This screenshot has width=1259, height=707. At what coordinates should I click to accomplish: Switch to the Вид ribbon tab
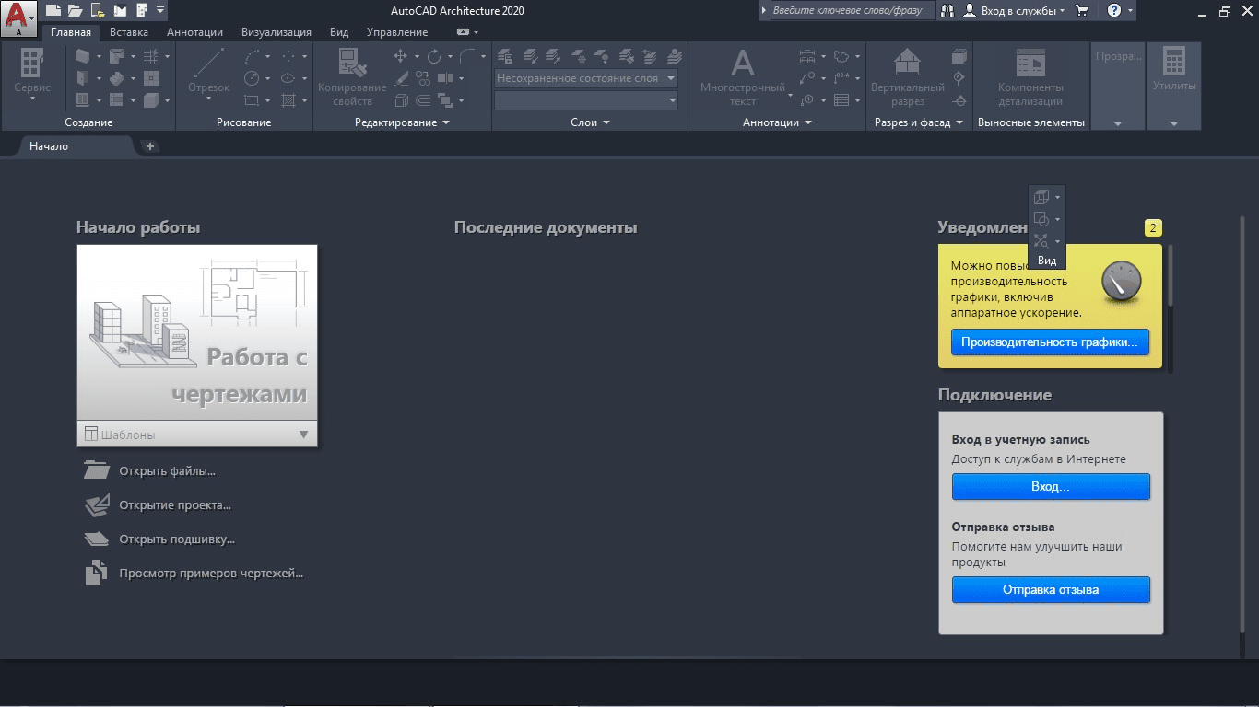[339, 32]
